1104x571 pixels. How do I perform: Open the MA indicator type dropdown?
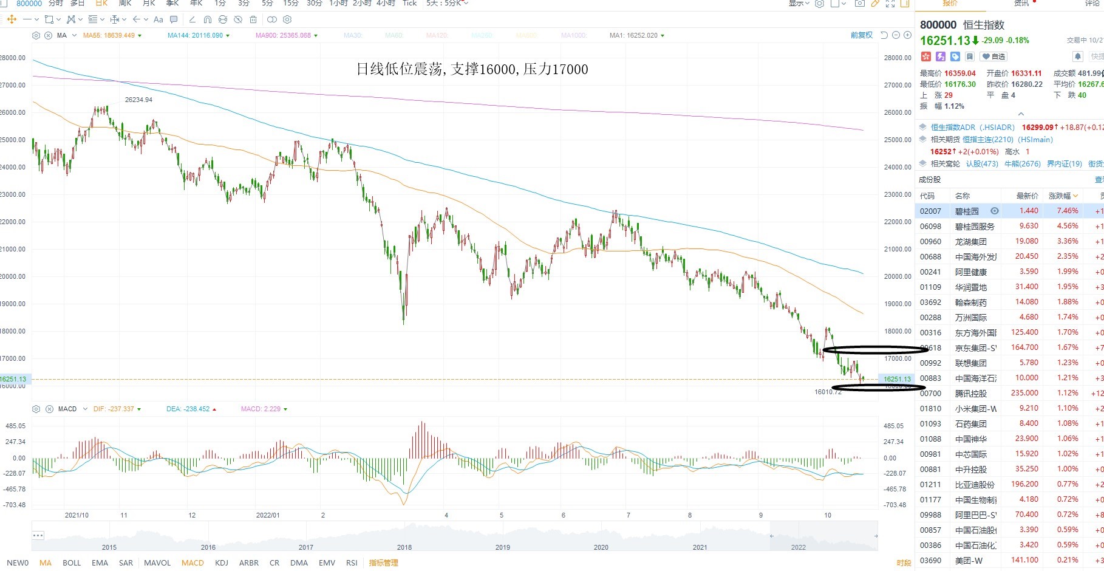pos(74,35)
